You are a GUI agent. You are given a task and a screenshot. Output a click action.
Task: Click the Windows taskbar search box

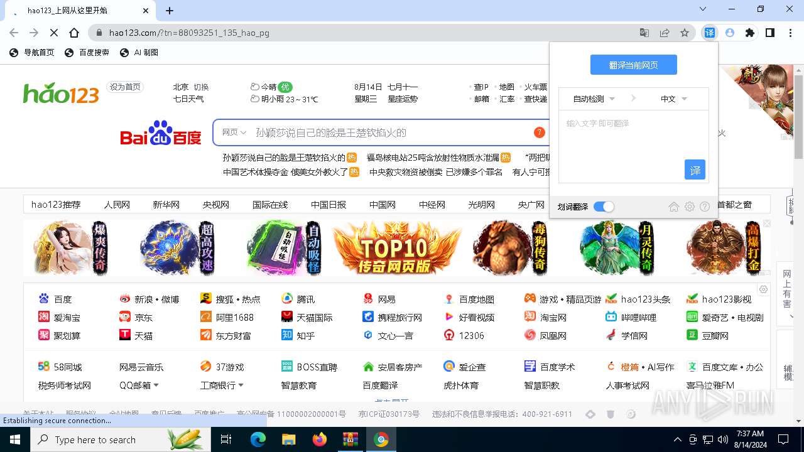tap(121, 439)
